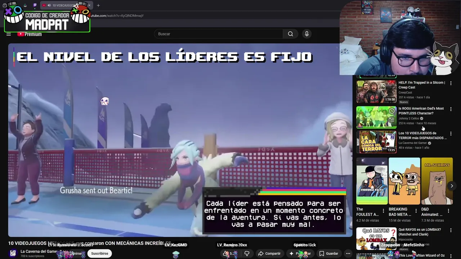Screen dimensions: 461x259
Task: Open HELP. I'm Trapped in a Sitcom title
Action: [x=422, y=85]
